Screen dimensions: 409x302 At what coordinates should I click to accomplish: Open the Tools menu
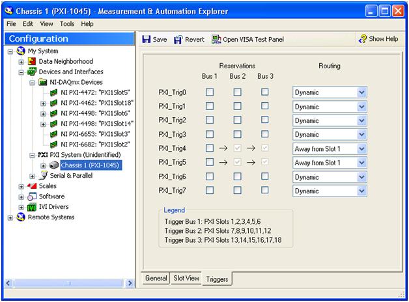click(x=67, y=24)
